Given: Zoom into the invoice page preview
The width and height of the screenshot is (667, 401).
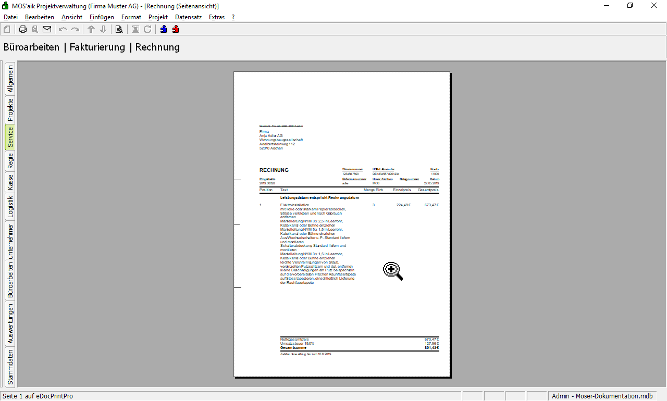Looking at the screenshot, I should (342, 224).
